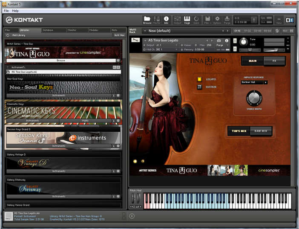Enable the SUSTAIN articulation switch
The height and width of the screenshot is (229, 299).
(199, 87)
